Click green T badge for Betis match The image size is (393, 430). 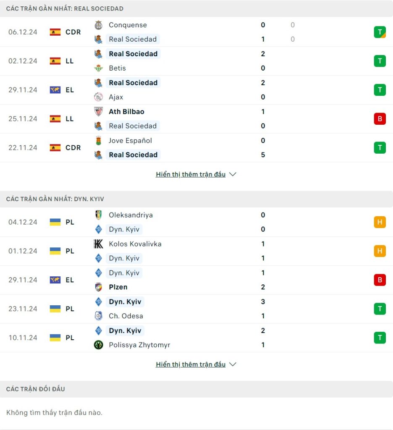point(380,61)
